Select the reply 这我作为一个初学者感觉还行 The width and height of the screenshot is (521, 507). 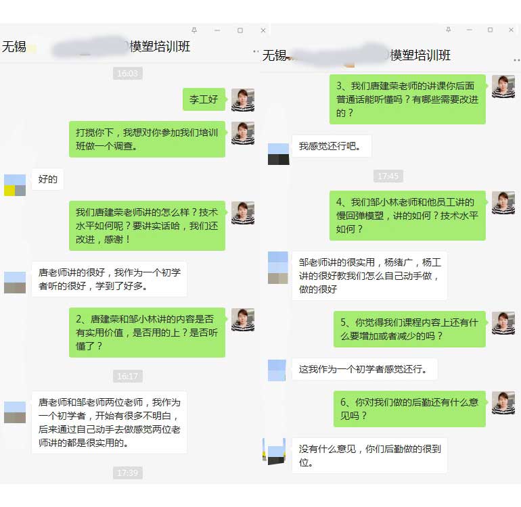pos(365,369)
